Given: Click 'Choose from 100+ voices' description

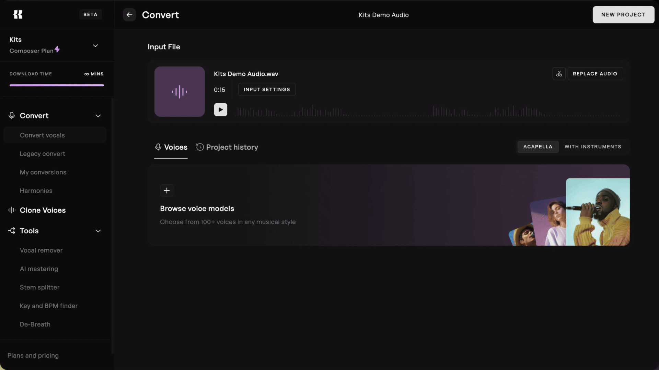Looking at the screenshot, I should pos(228,222).
